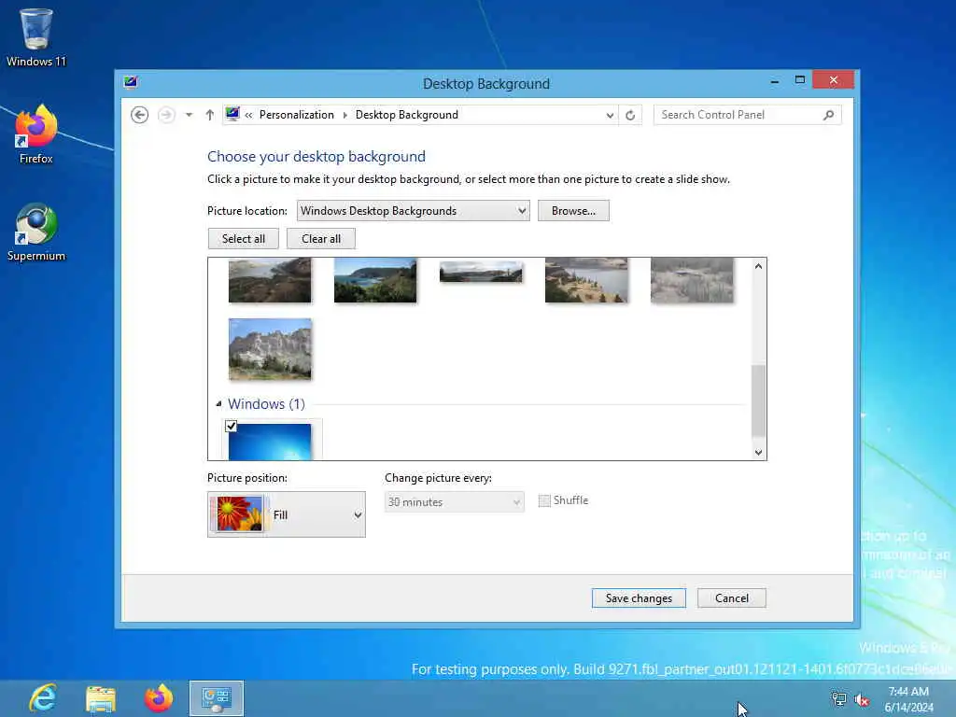
Task: Click the network tray icon
Action: pos(839,699)
